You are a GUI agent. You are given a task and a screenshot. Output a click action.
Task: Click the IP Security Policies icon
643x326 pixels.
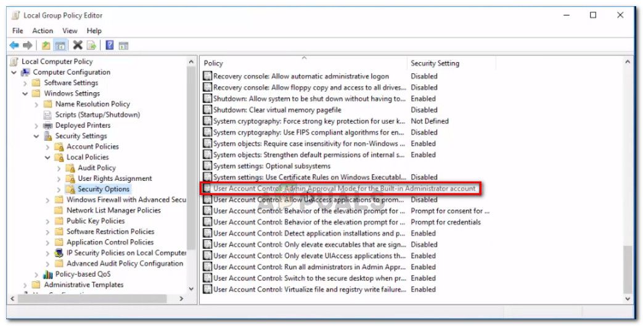click(59, 253)
